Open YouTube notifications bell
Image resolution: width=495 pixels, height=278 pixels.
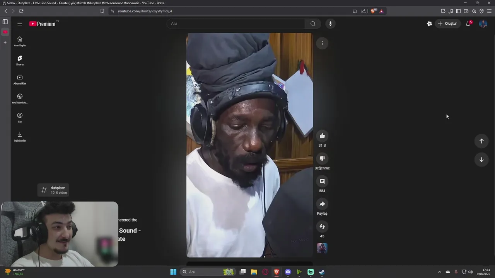[468, 24]
